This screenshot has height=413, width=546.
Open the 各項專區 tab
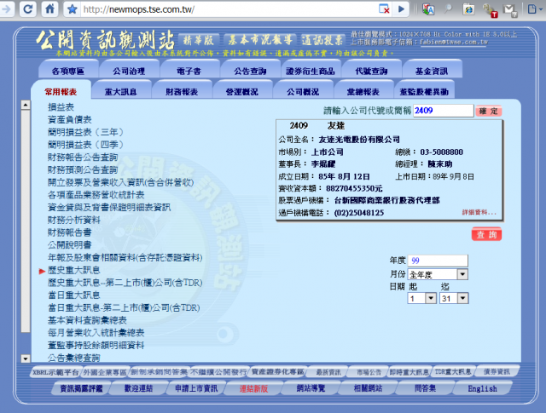68,71
